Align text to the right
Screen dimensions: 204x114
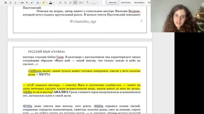pyautogui.click(x=70, y=3)
